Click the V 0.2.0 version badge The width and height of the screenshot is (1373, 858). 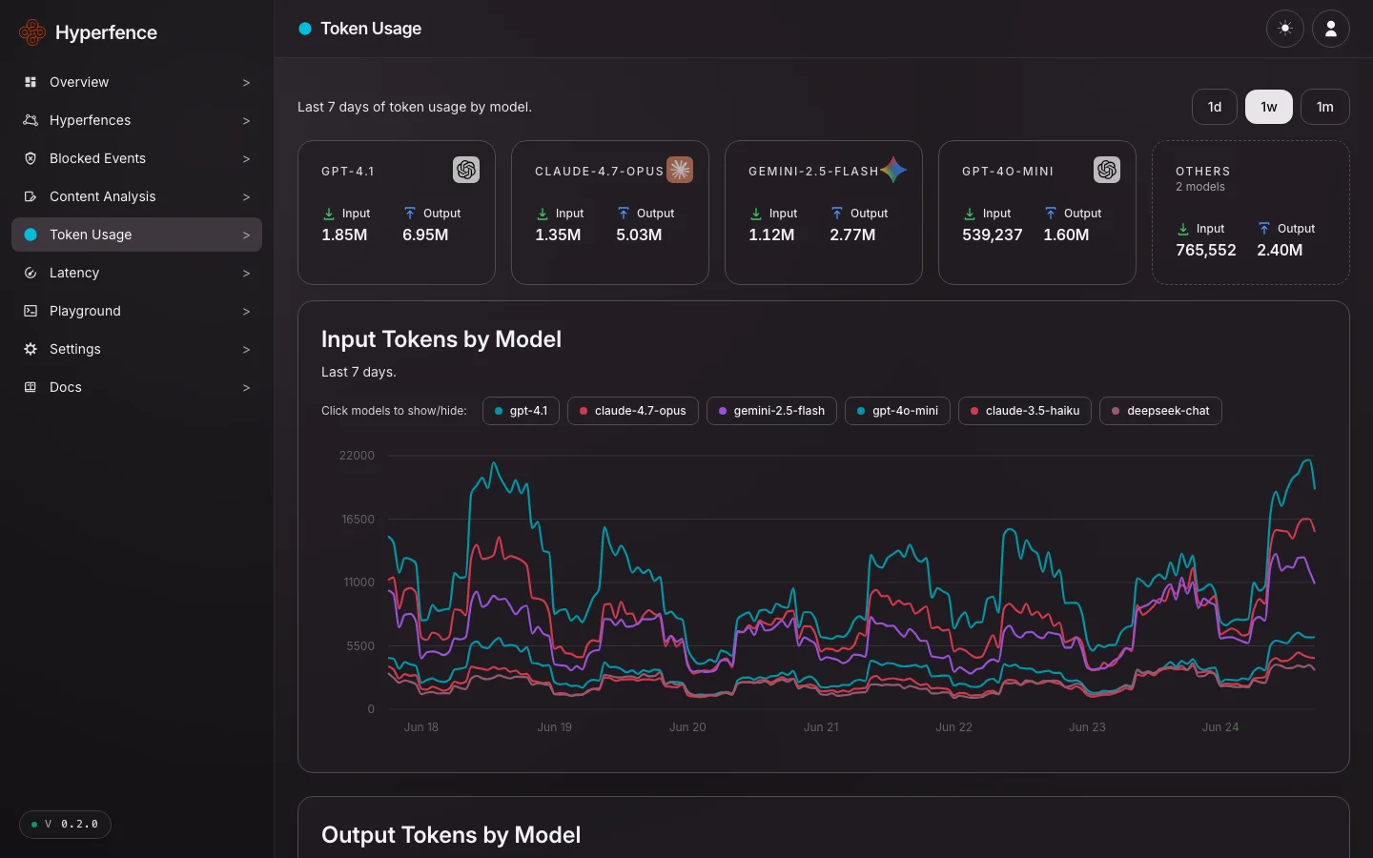[65, 824]
